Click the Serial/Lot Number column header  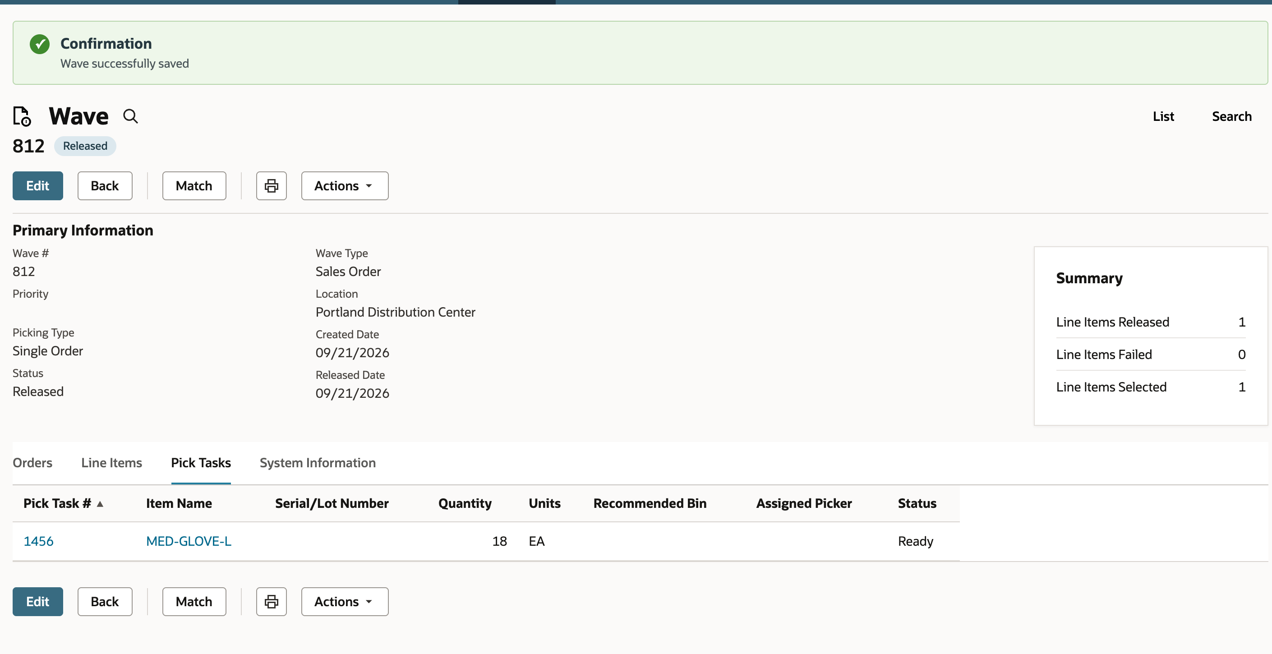(332, 503)
